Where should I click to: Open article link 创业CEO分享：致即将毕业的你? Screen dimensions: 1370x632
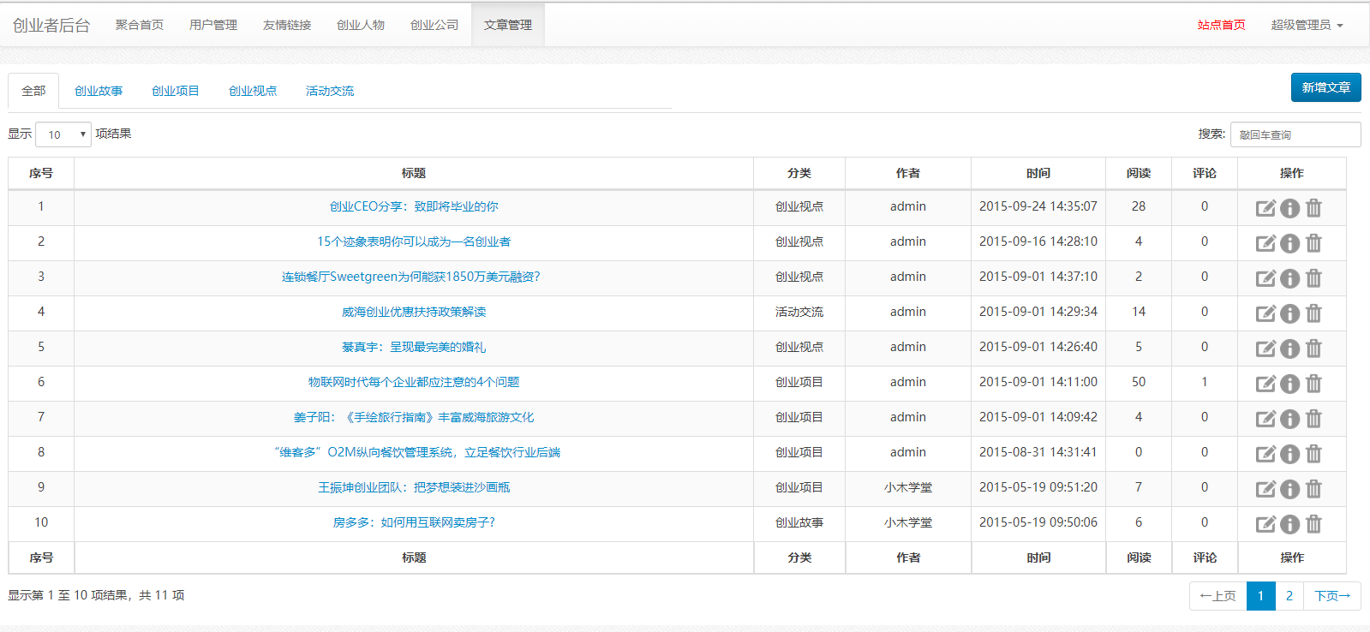pos(414,206)
